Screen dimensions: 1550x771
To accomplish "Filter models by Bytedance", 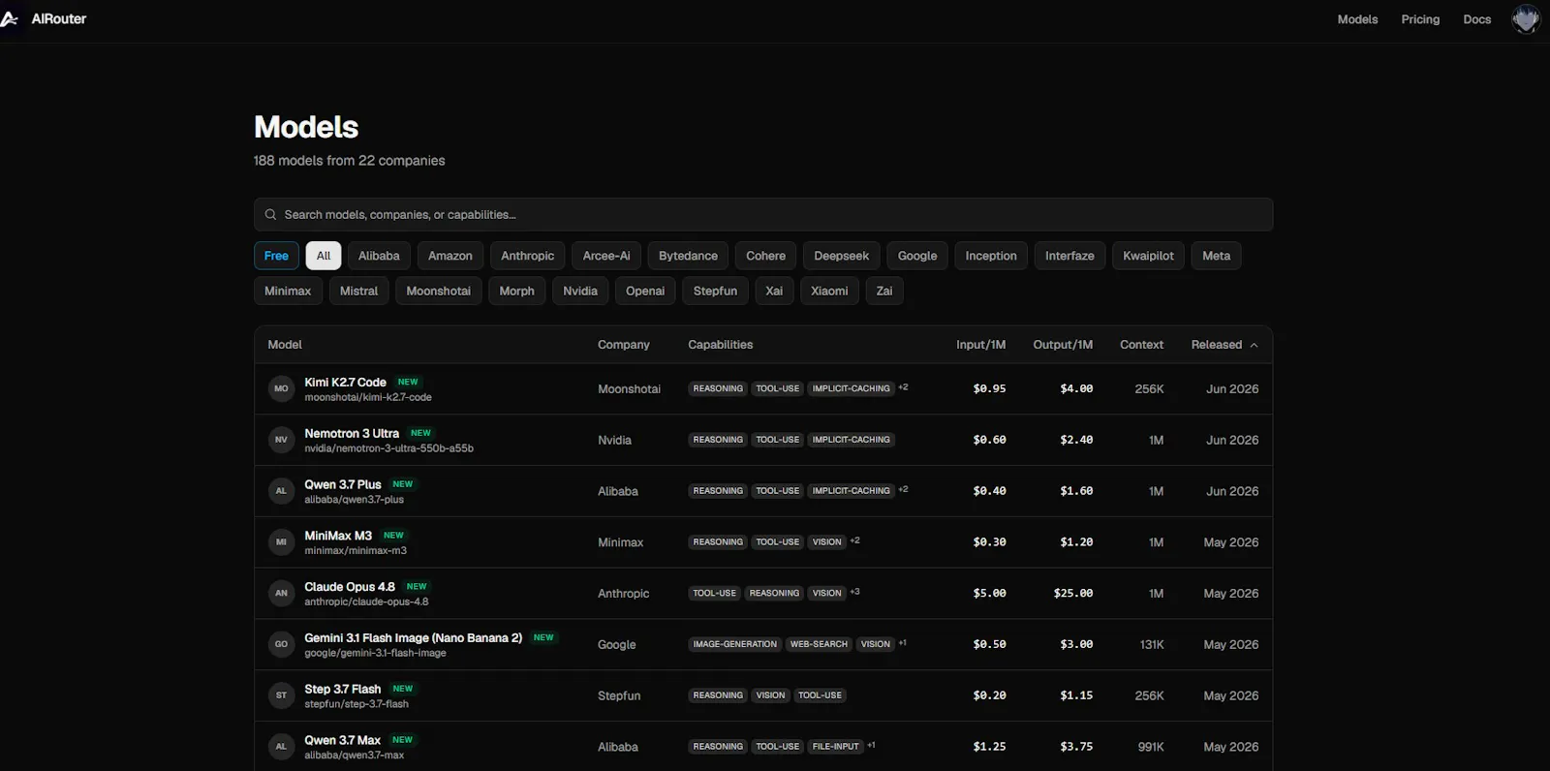I will [x=688, y=256].
